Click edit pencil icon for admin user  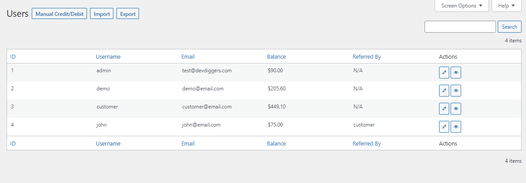[x=444, y=72]
